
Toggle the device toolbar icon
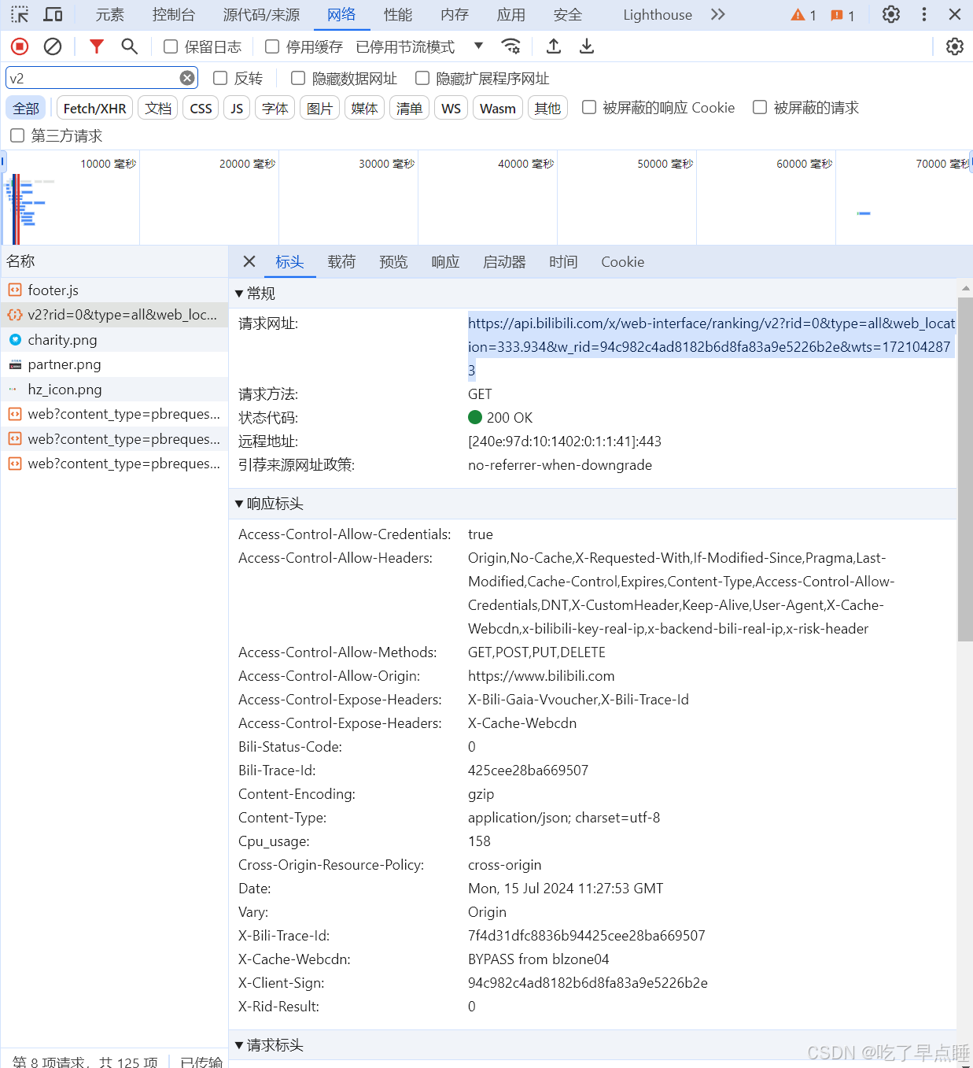(x=53, y=14)
